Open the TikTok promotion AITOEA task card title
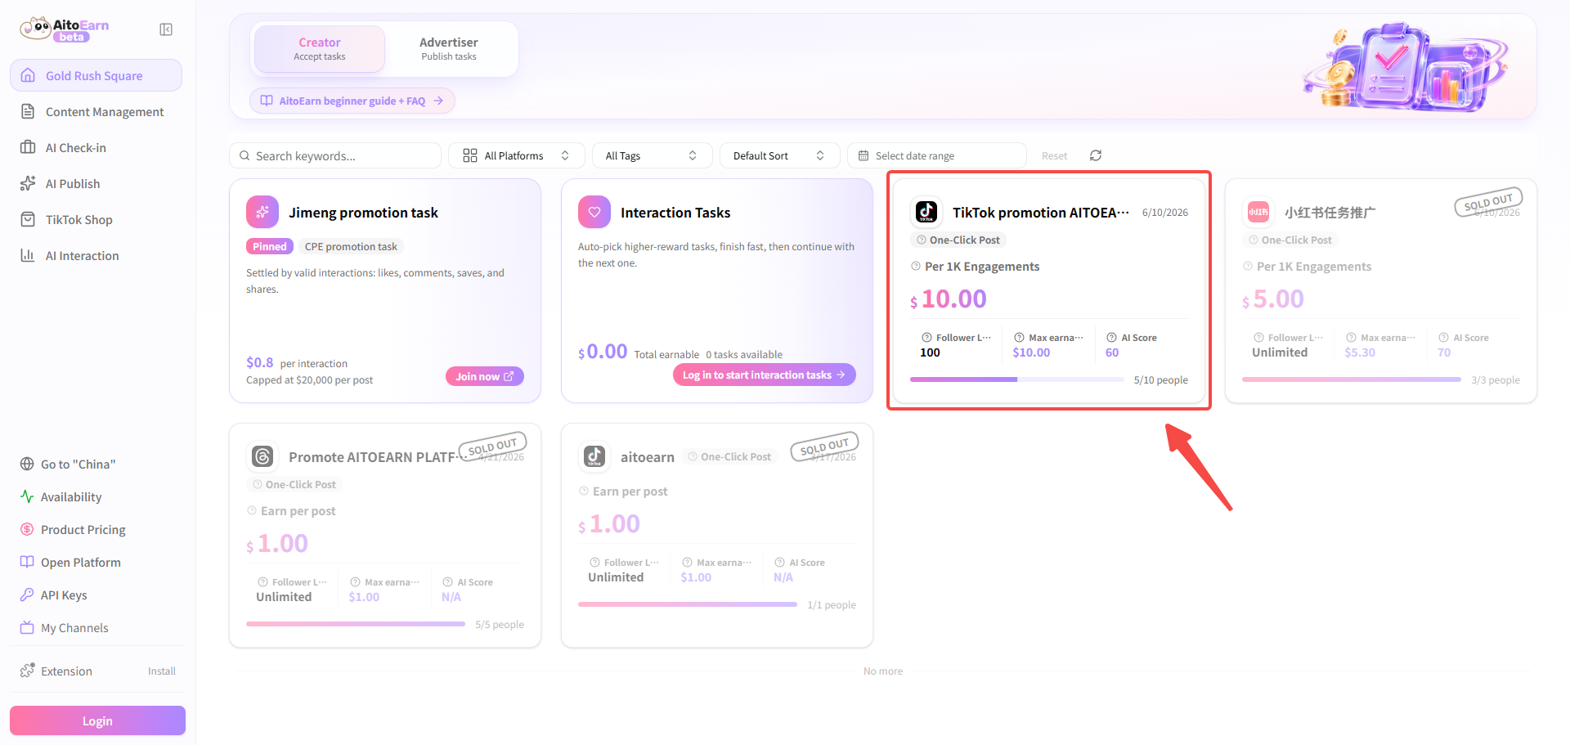The height and width of the screenshot is (745, 1570). click(1040, 213)
